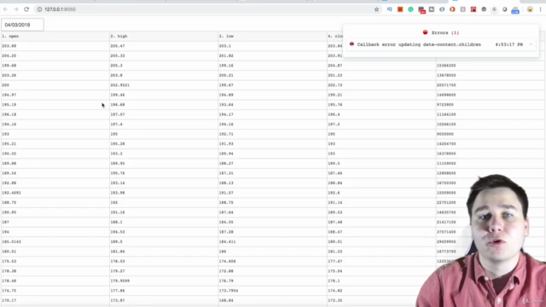Expand callback error details with chevron

pyautogui.click(x=531, y=44)
